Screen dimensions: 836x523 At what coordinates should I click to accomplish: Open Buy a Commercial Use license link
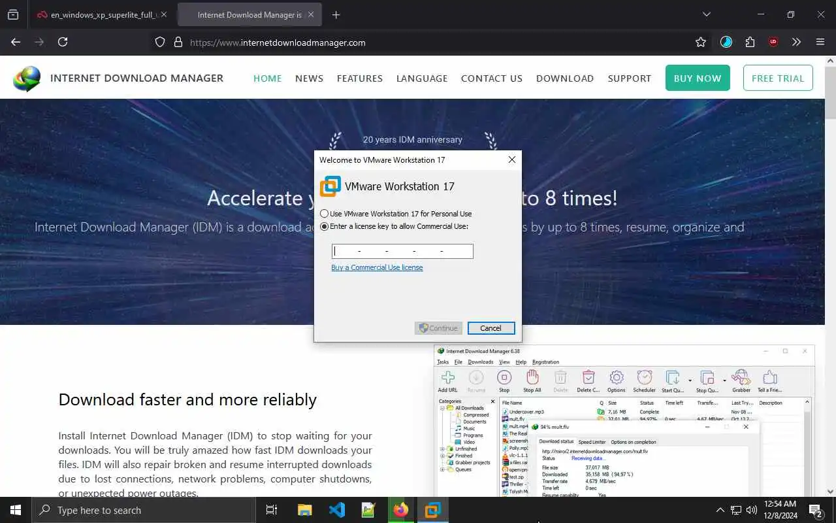377,267
